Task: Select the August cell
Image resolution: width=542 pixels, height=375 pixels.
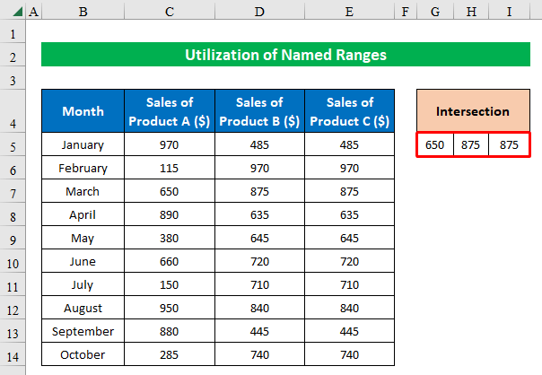Action: (x=83, y=308)
